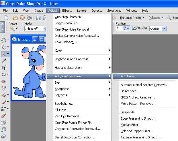The height and width of the screenshot is (141, 178).
Task: Select the Picture Tube tool
Action: (x=4, y=122)
